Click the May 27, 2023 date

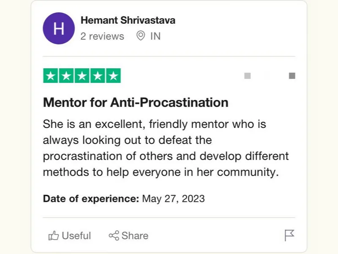(173, 199)
